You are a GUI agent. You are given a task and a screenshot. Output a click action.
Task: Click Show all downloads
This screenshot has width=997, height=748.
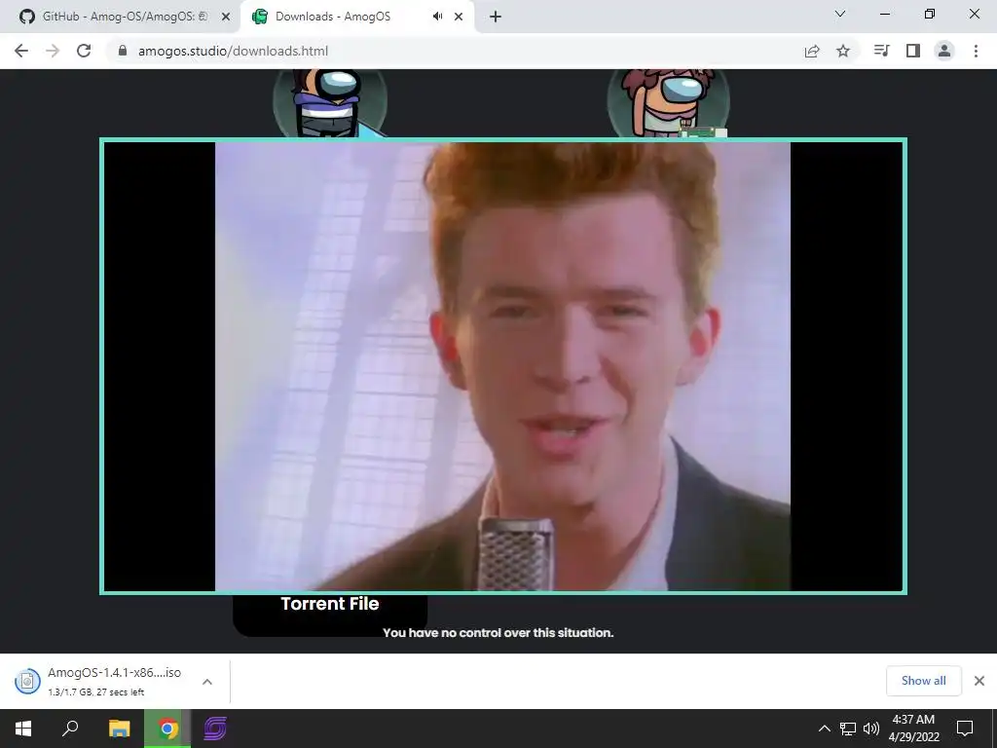pos(923,681)
